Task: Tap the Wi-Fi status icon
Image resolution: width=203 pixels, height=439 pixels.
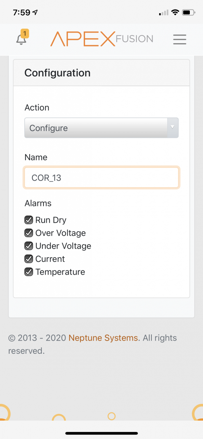Action: [175, 12]
